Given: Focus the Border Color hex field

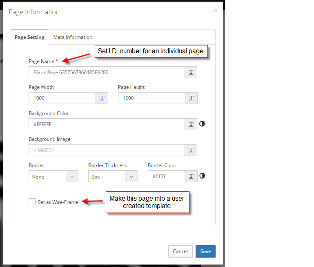Looking at the screenshot, I should [x=167, y=176].
